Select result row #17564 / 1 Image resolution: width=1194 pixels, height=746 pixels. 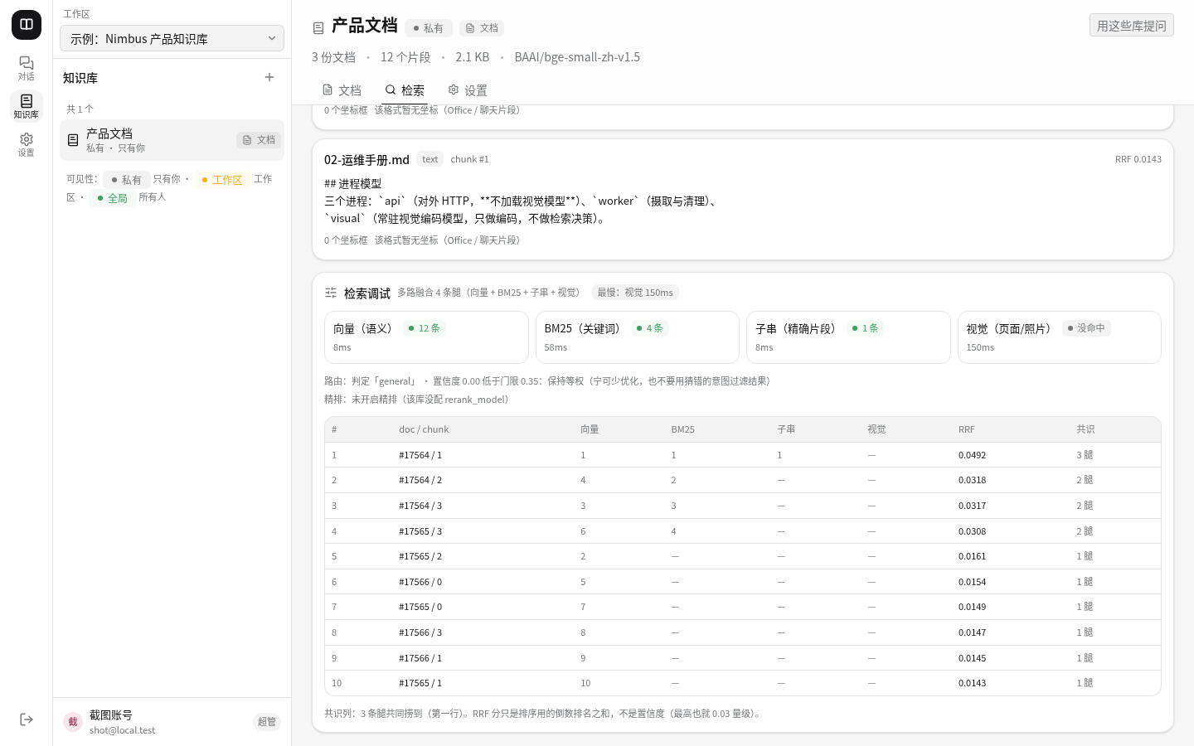tap(743, 455)
